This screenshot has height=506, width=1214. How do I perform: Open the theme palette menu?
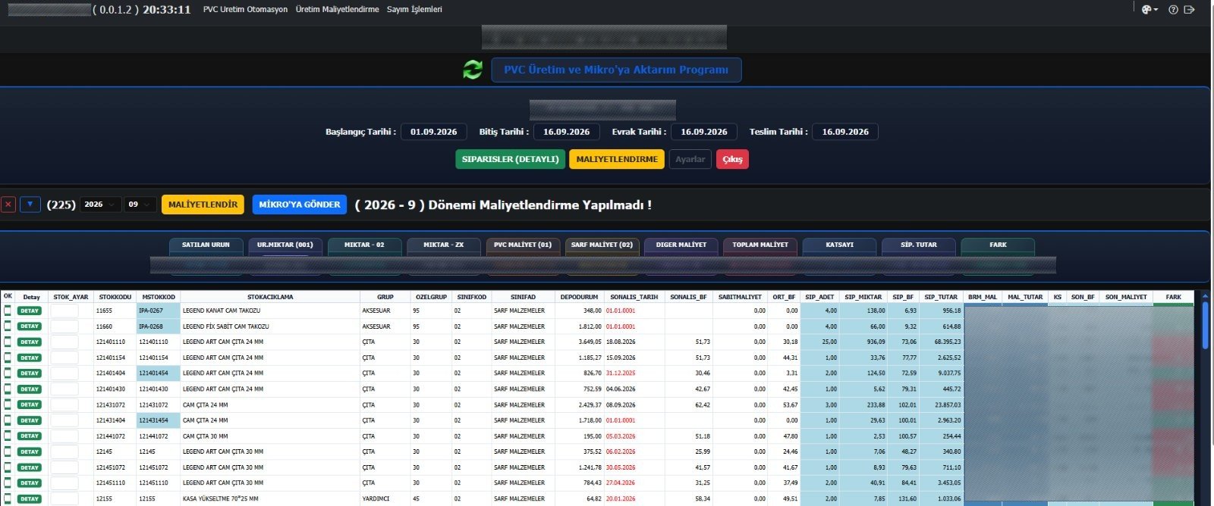1149,10
